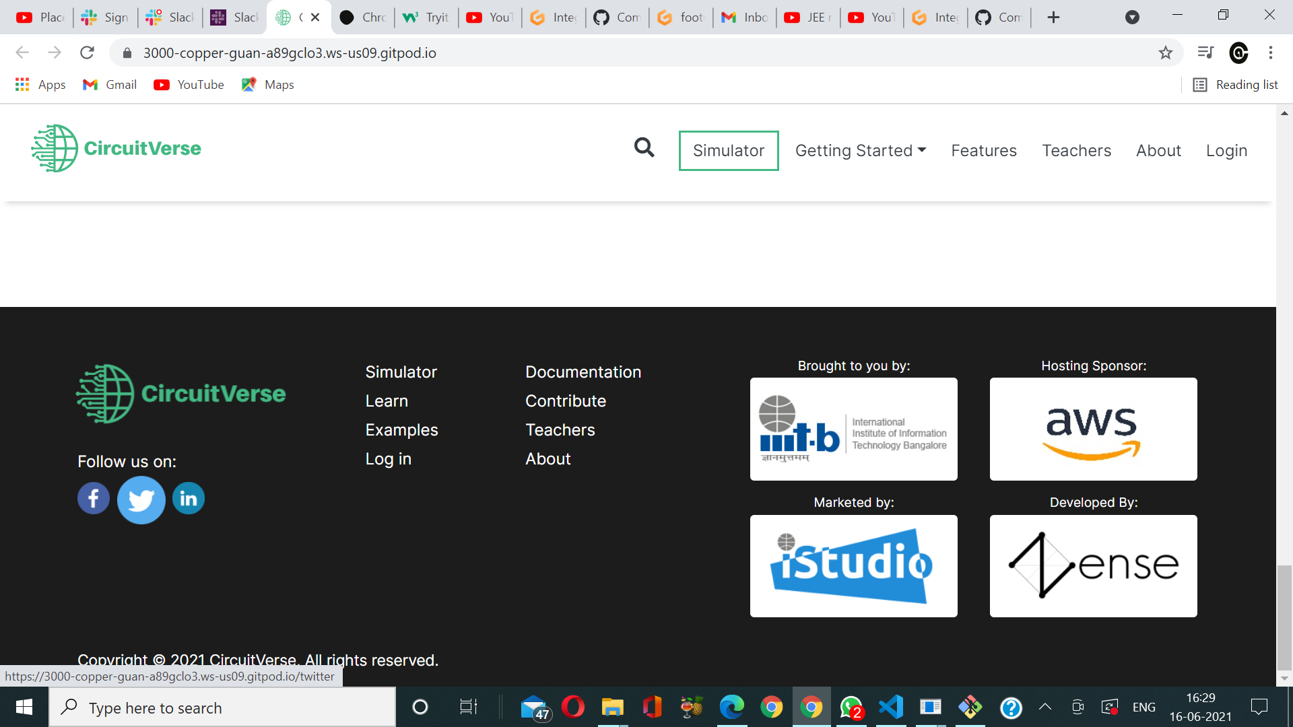The image size is (1293, 727).
Task: Open the Features navbar item
Action: coord(983,151)
